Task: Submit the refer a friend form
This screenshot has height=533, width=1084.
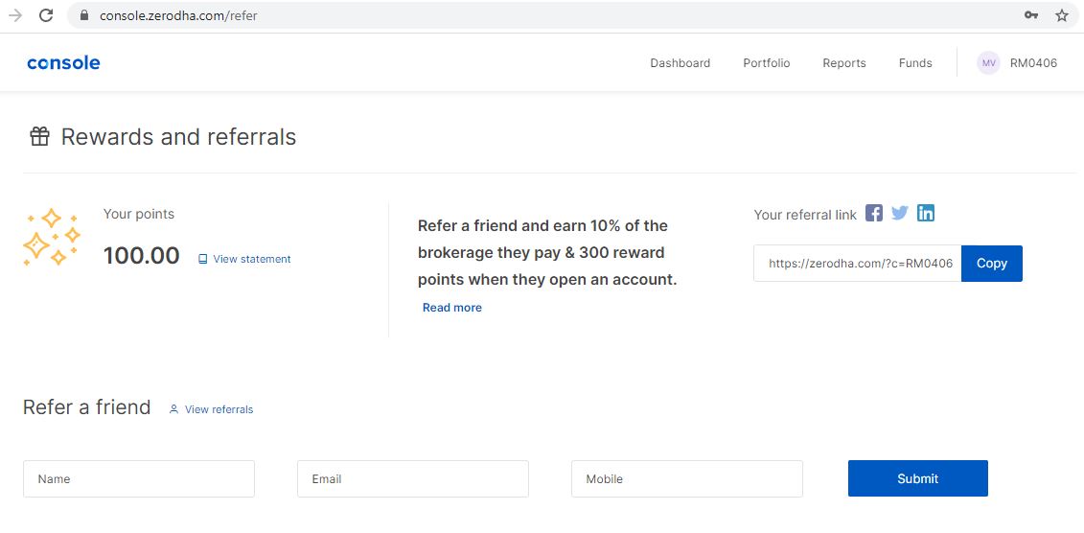Action: (x=918, y=478)
